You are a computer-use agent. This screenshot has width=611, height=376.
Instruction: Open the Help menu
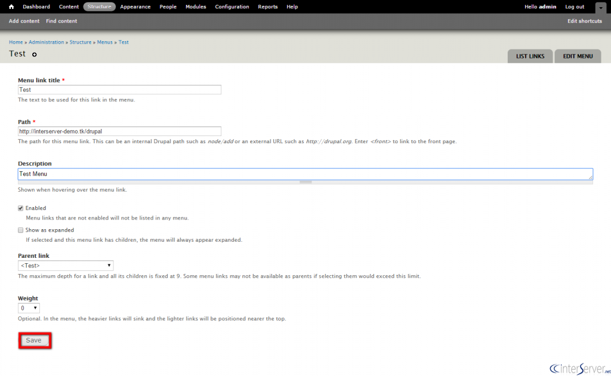tap(292, 7)
